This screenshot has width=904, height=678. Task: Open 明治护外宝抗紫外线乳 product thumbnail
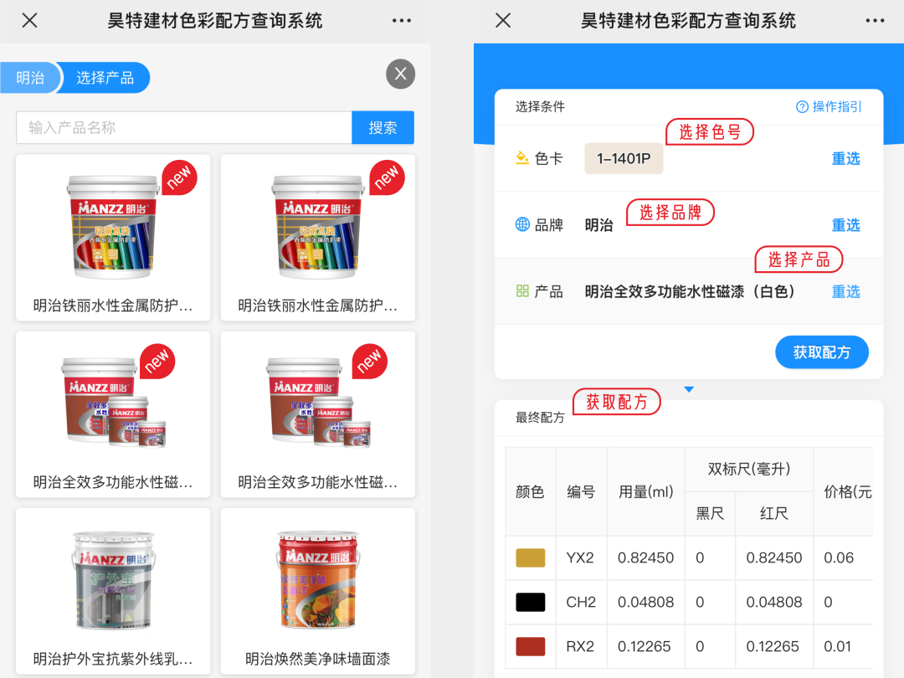click(113, 581)
